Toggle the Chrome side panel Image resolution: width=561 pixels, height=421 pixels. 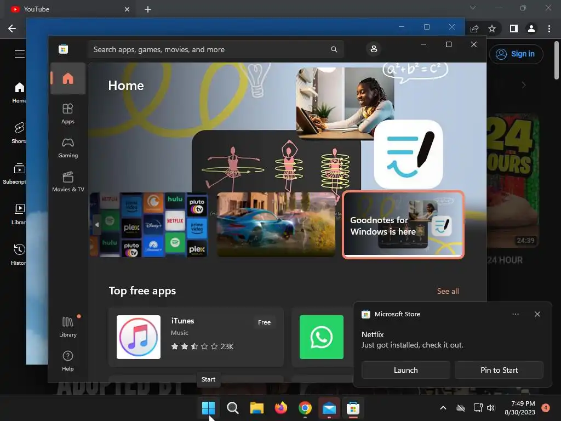point(514,29)
